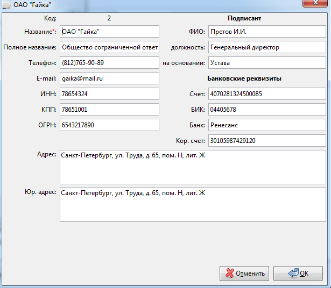Click into the Телефон field
Screen dimensions: 331x288
[109, 63]
